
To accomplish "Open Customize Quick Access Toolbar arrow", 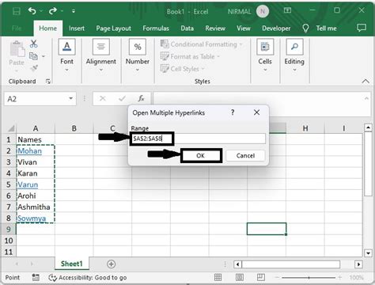I will point(74,11).
